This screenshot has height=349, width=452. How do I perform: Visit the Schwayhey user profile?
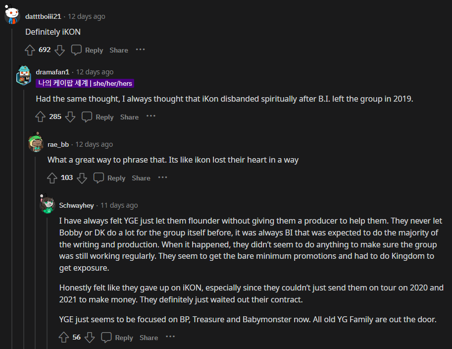[x=76, y=205]
